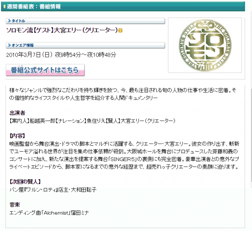Image resolution: width=252 pixels, height=231 pixels.
Task: Click ending song text 「Alchemist」窪田ミナ
Action: pyautogui.click(x=65, y=213)
